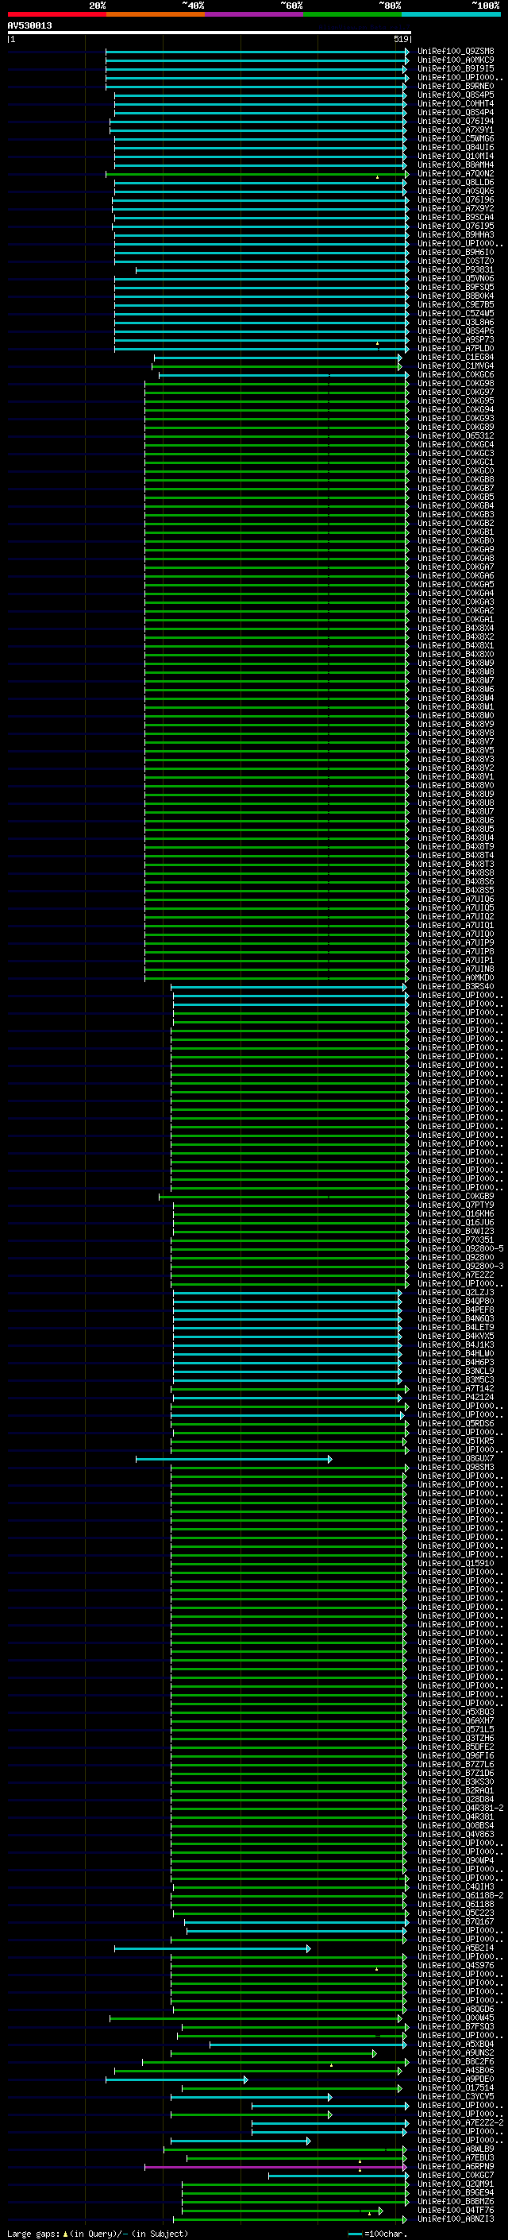Click the white query sequence bar

210,33
